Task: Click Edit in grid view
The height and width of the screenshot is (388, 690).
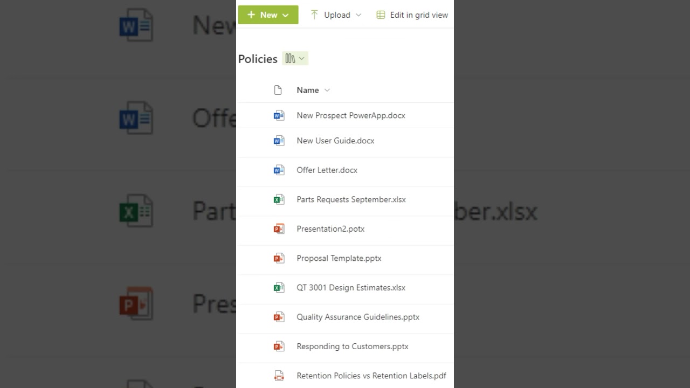Action: coord(412,15)
